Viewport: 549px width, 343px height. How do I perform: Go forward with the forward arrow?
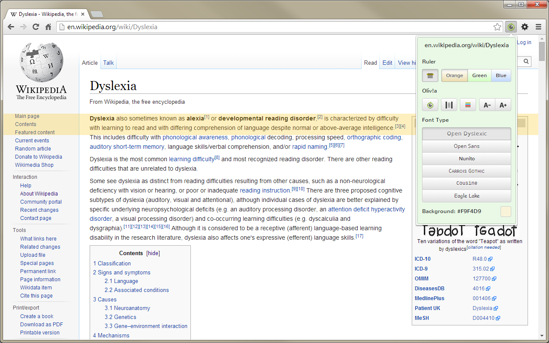23,27
